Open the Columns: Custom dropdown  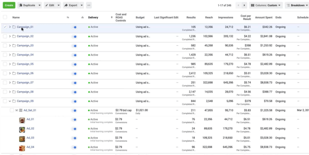(x=266, y=5)
